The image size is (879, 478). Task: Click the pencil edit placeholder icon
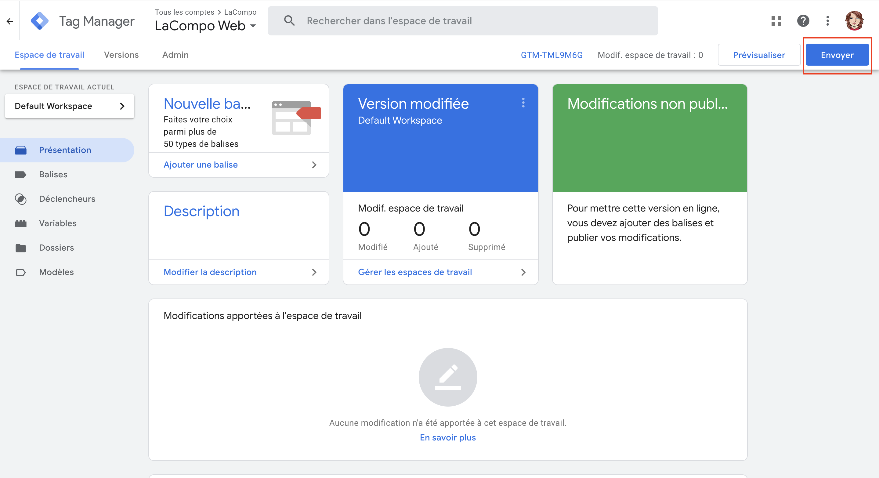[x=448, y=377]
